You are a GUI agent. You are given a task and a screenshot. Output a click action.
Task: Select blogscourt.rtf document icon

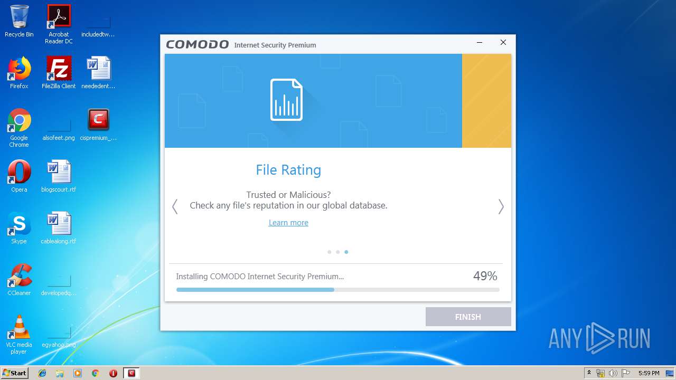pos(59,176)
